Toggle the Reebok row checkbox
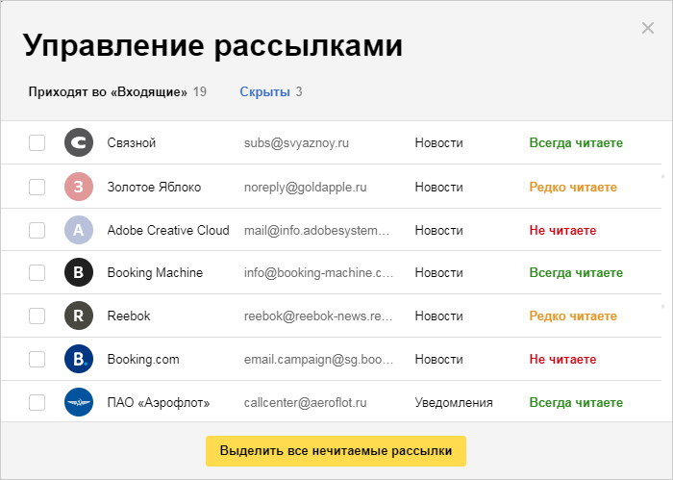 point(37,316)
